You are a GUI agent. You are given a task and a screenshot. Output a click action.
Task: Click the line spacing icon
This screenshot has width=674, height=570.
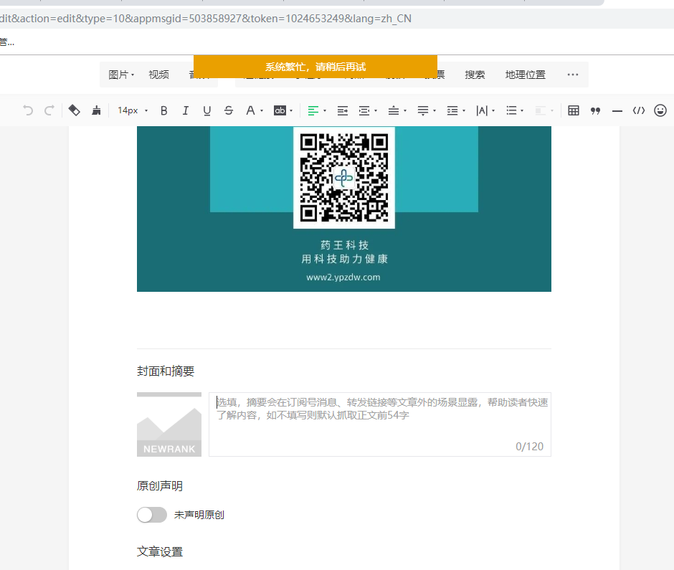452,110
